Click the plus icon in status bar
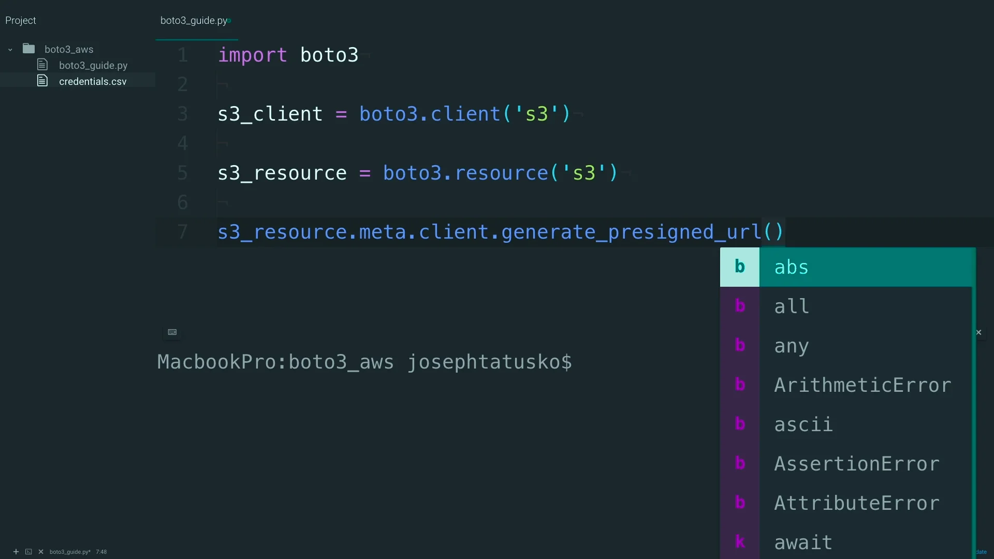This screenshot has width=994, height=559. pyautogui.click(x=16, y=552)
